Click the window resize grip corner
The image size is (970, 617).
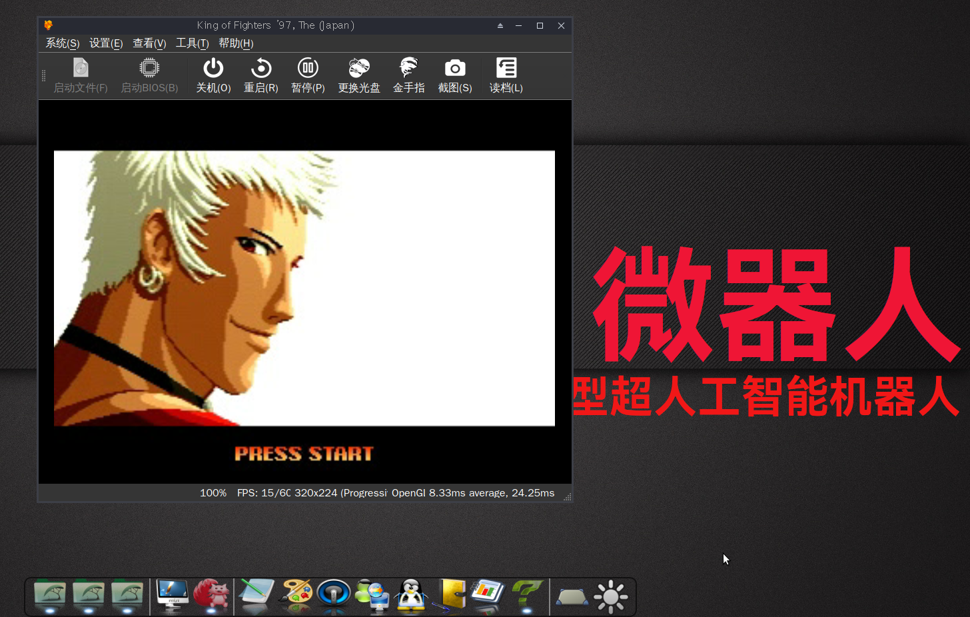(568, 497)
